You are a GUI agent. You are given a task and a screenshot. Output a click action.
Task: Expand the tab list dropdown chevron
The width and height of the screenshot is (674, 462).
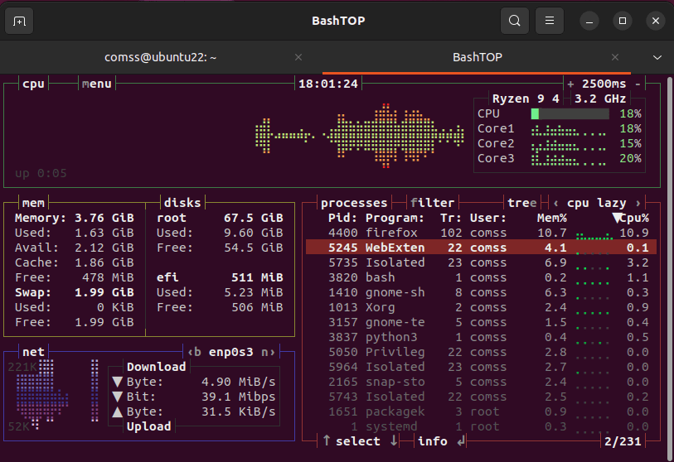(657, 57)
